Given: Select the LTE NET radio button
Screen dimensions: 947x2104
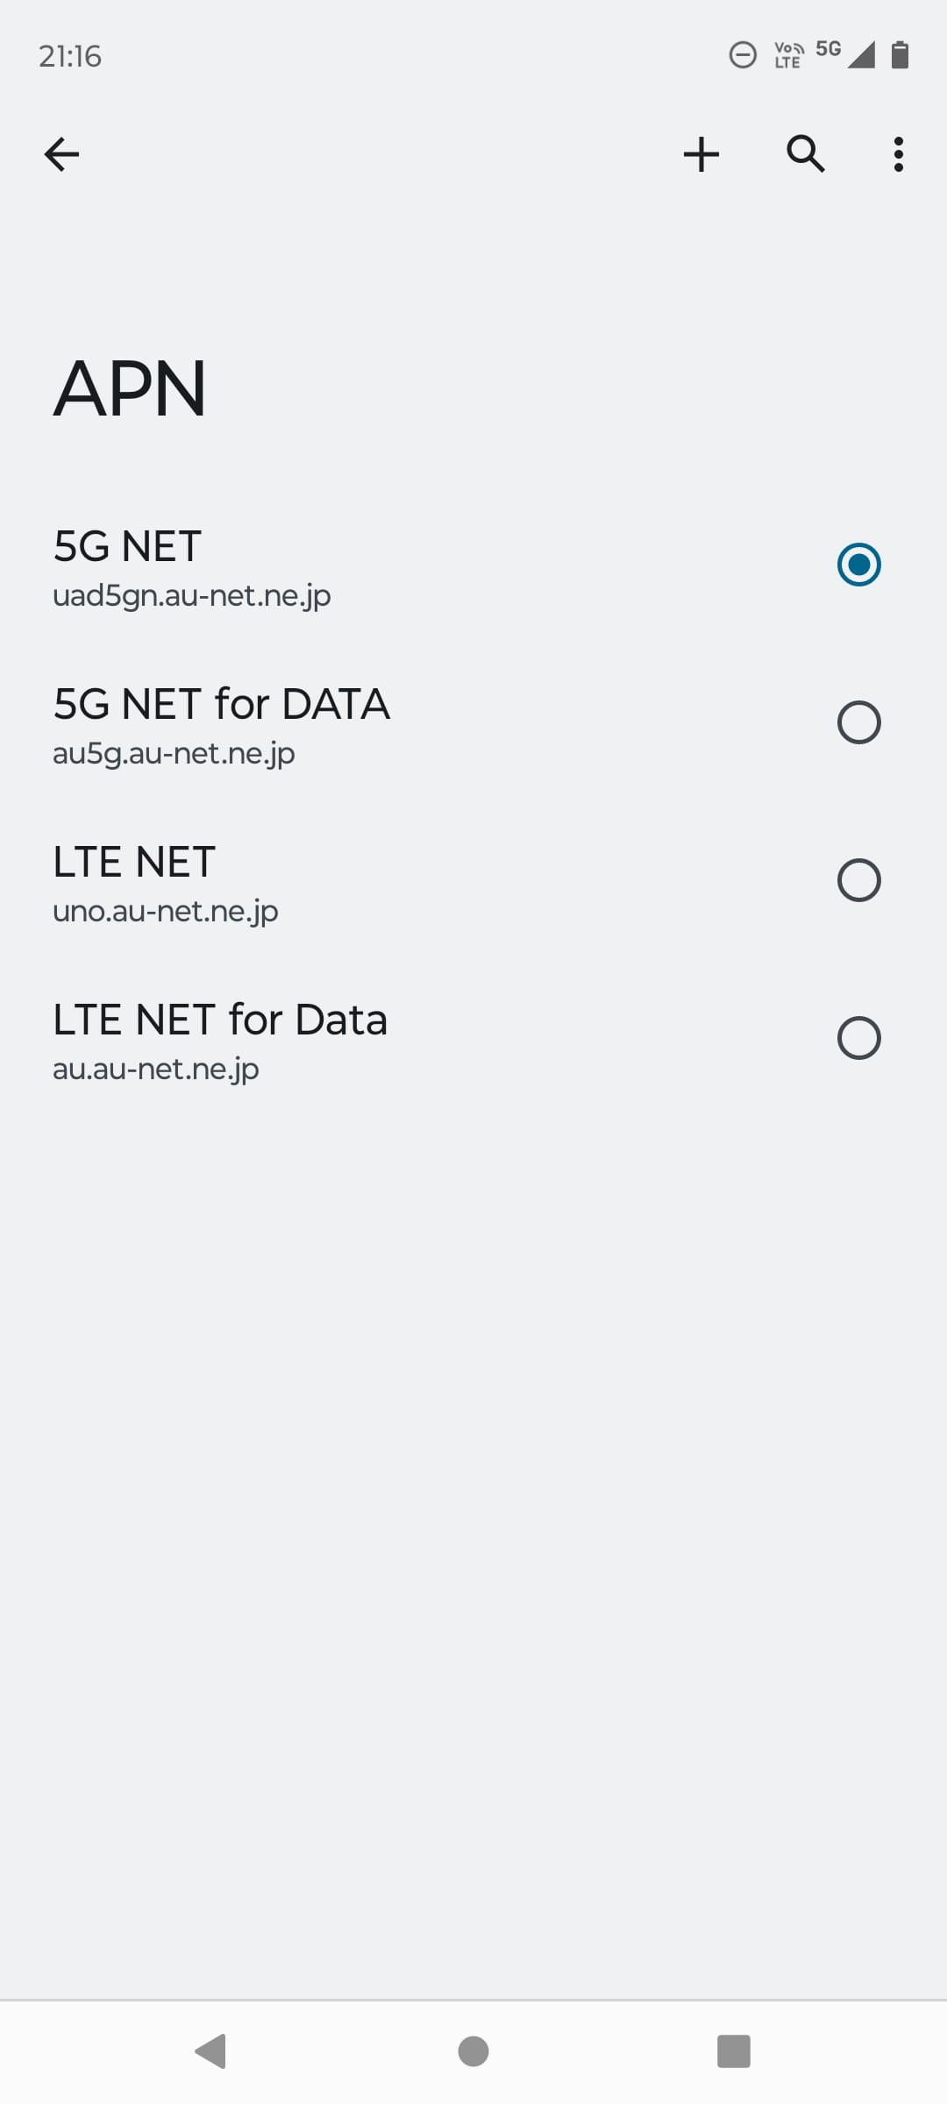Looking at the screenshot, I should [858, 880].
